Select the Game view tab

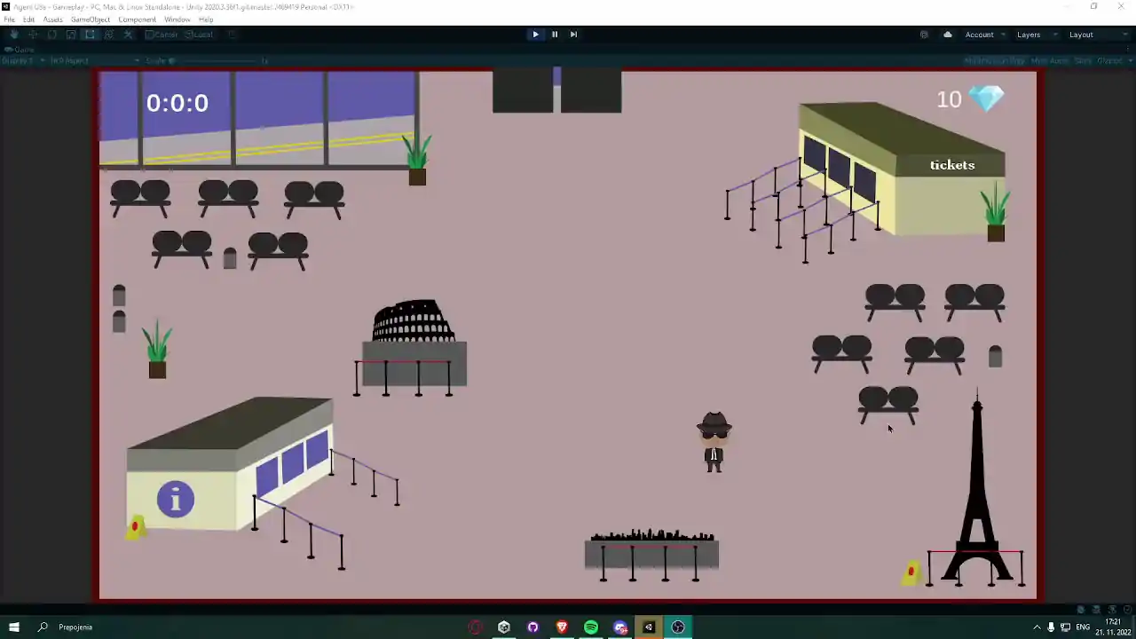20,50
